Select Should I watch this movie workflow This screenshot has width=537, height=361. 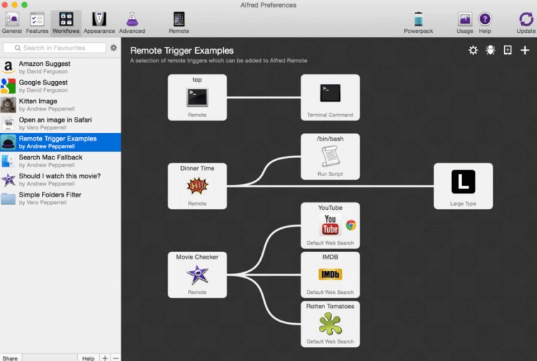click(x=60, y=180)
